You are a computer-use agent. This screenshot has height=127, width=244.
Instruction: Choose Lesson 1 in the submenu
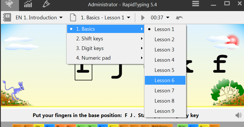tap(165, 29)
